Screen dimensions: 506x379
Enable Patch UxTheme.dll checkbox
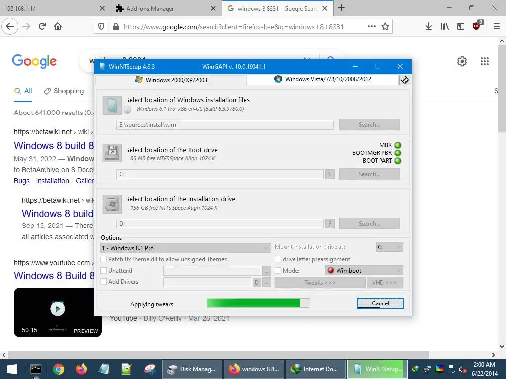(104, 259)
